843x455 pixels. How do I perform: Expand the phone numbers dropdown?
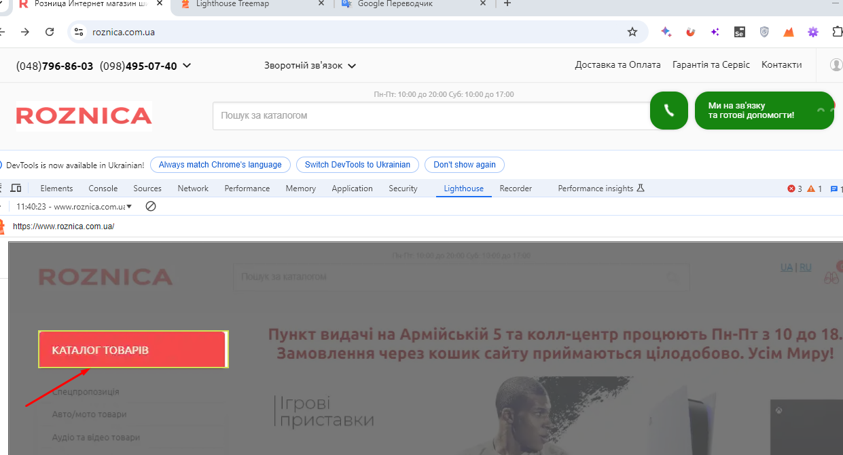[187, 66]
